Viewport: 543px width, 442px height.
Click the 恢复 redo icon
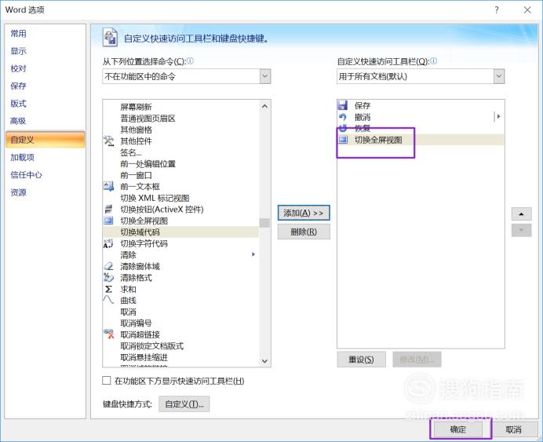tap(343, 128)
